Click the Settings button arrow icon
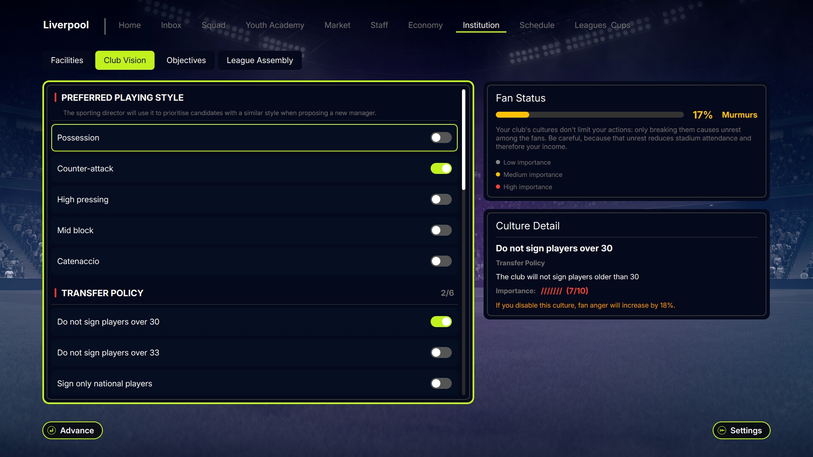813x457 pixels. (x=722, y=430)
